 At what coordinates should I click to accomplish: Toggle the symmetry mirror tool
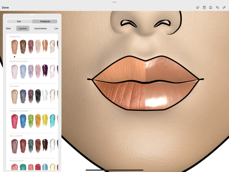211,7
